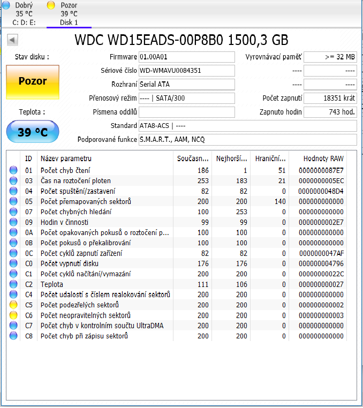Click the Počet zapnutí value 18351 krát

(x=330, y=99)
